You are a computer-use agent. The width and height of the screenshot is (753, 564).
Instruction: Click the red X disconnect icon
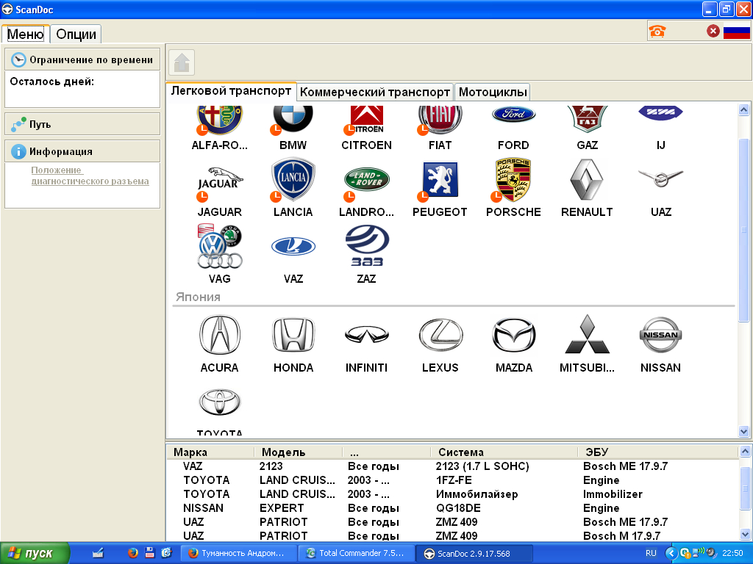713,31
